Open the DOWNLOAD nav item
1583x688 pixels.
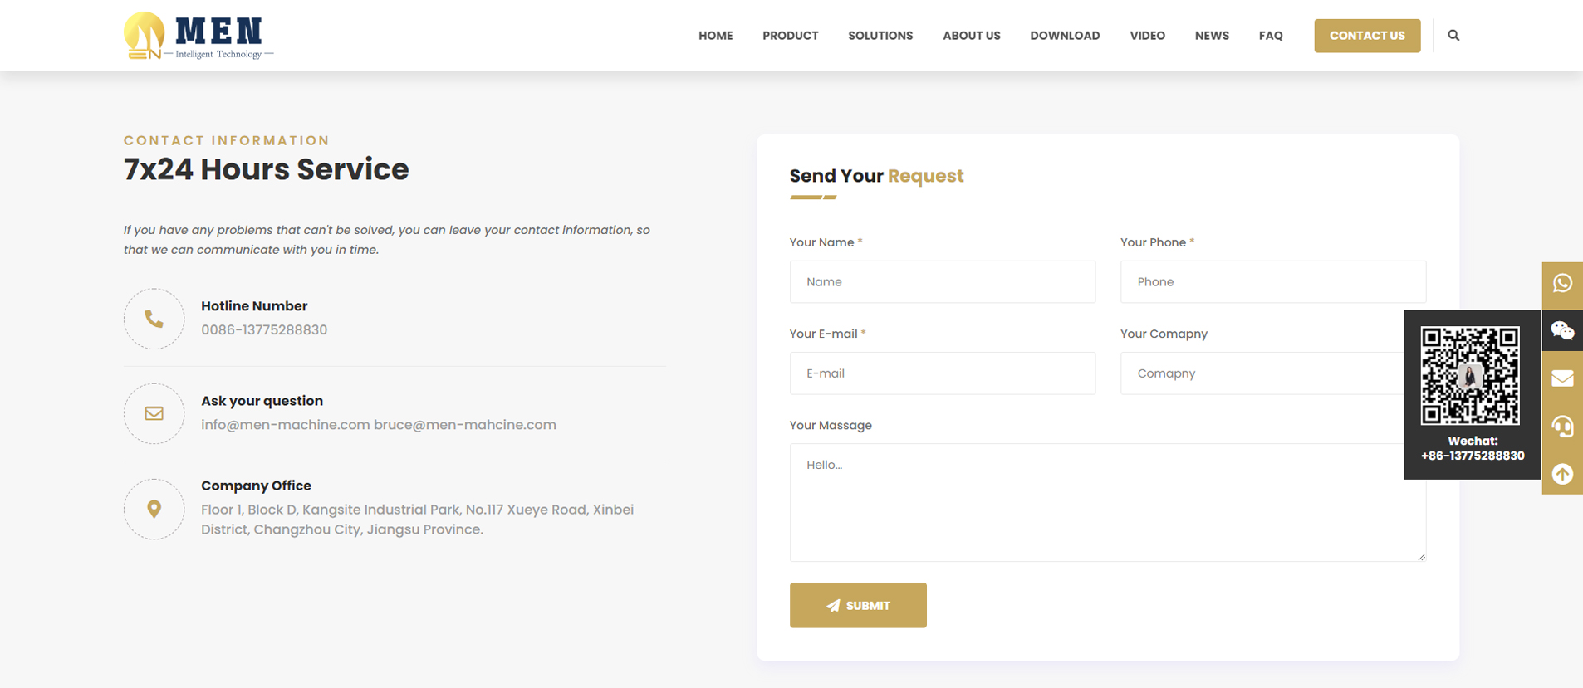[1065, 36]
